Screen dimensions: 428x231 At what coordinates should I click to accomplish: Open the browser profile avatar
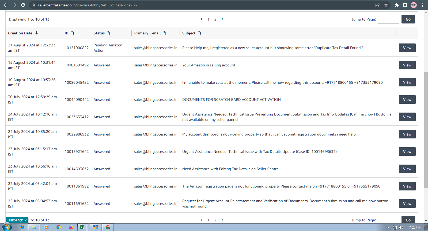pos(414,5)
